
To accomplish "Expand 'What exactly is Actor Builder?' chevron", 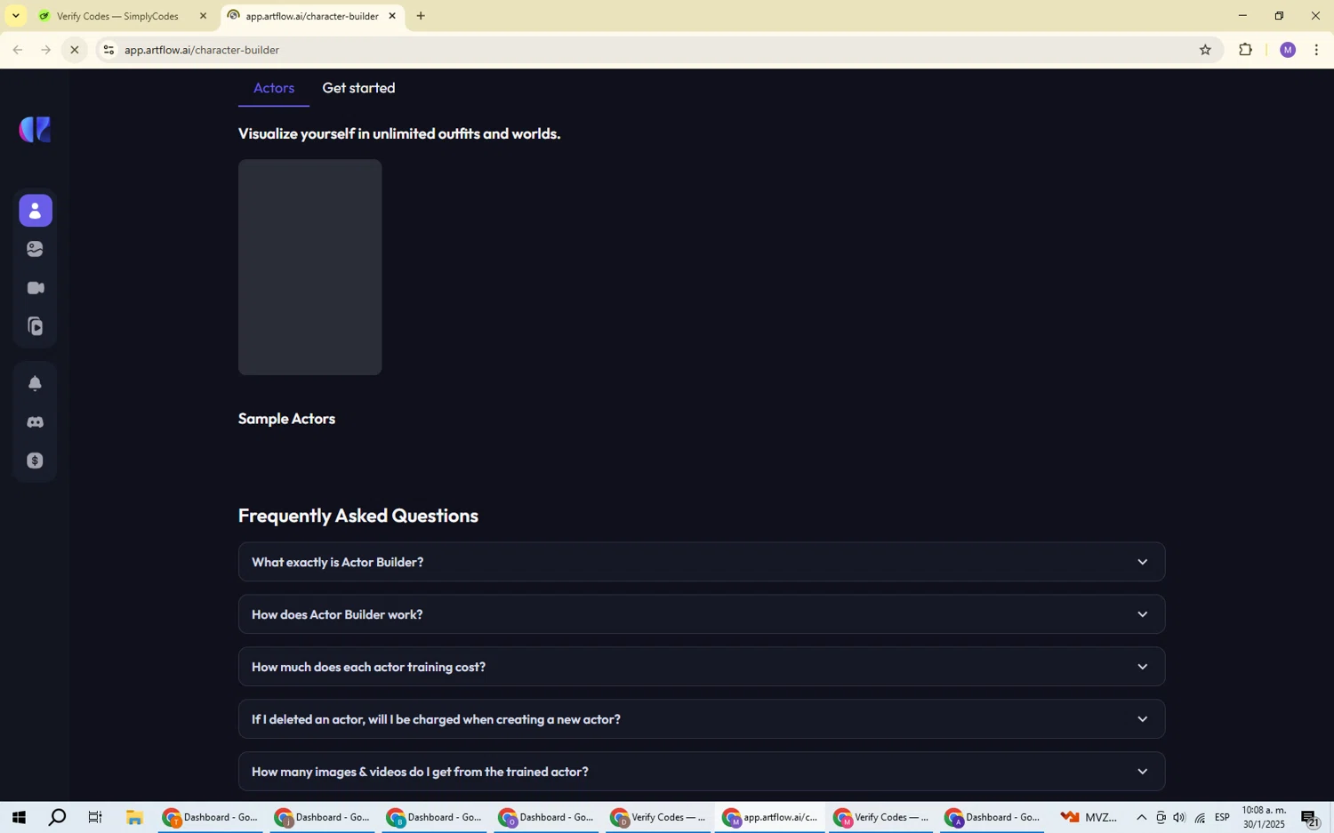I will [x=1143, y=562].
